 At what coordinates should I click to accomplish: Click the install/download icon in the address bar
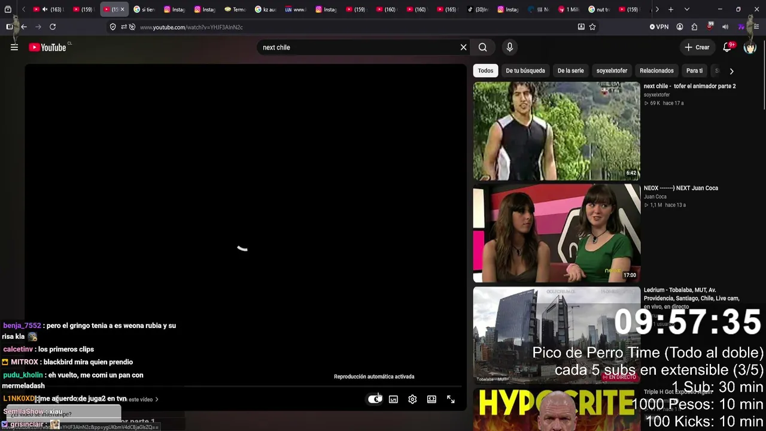pyautogui.click(x=581, y=27)
